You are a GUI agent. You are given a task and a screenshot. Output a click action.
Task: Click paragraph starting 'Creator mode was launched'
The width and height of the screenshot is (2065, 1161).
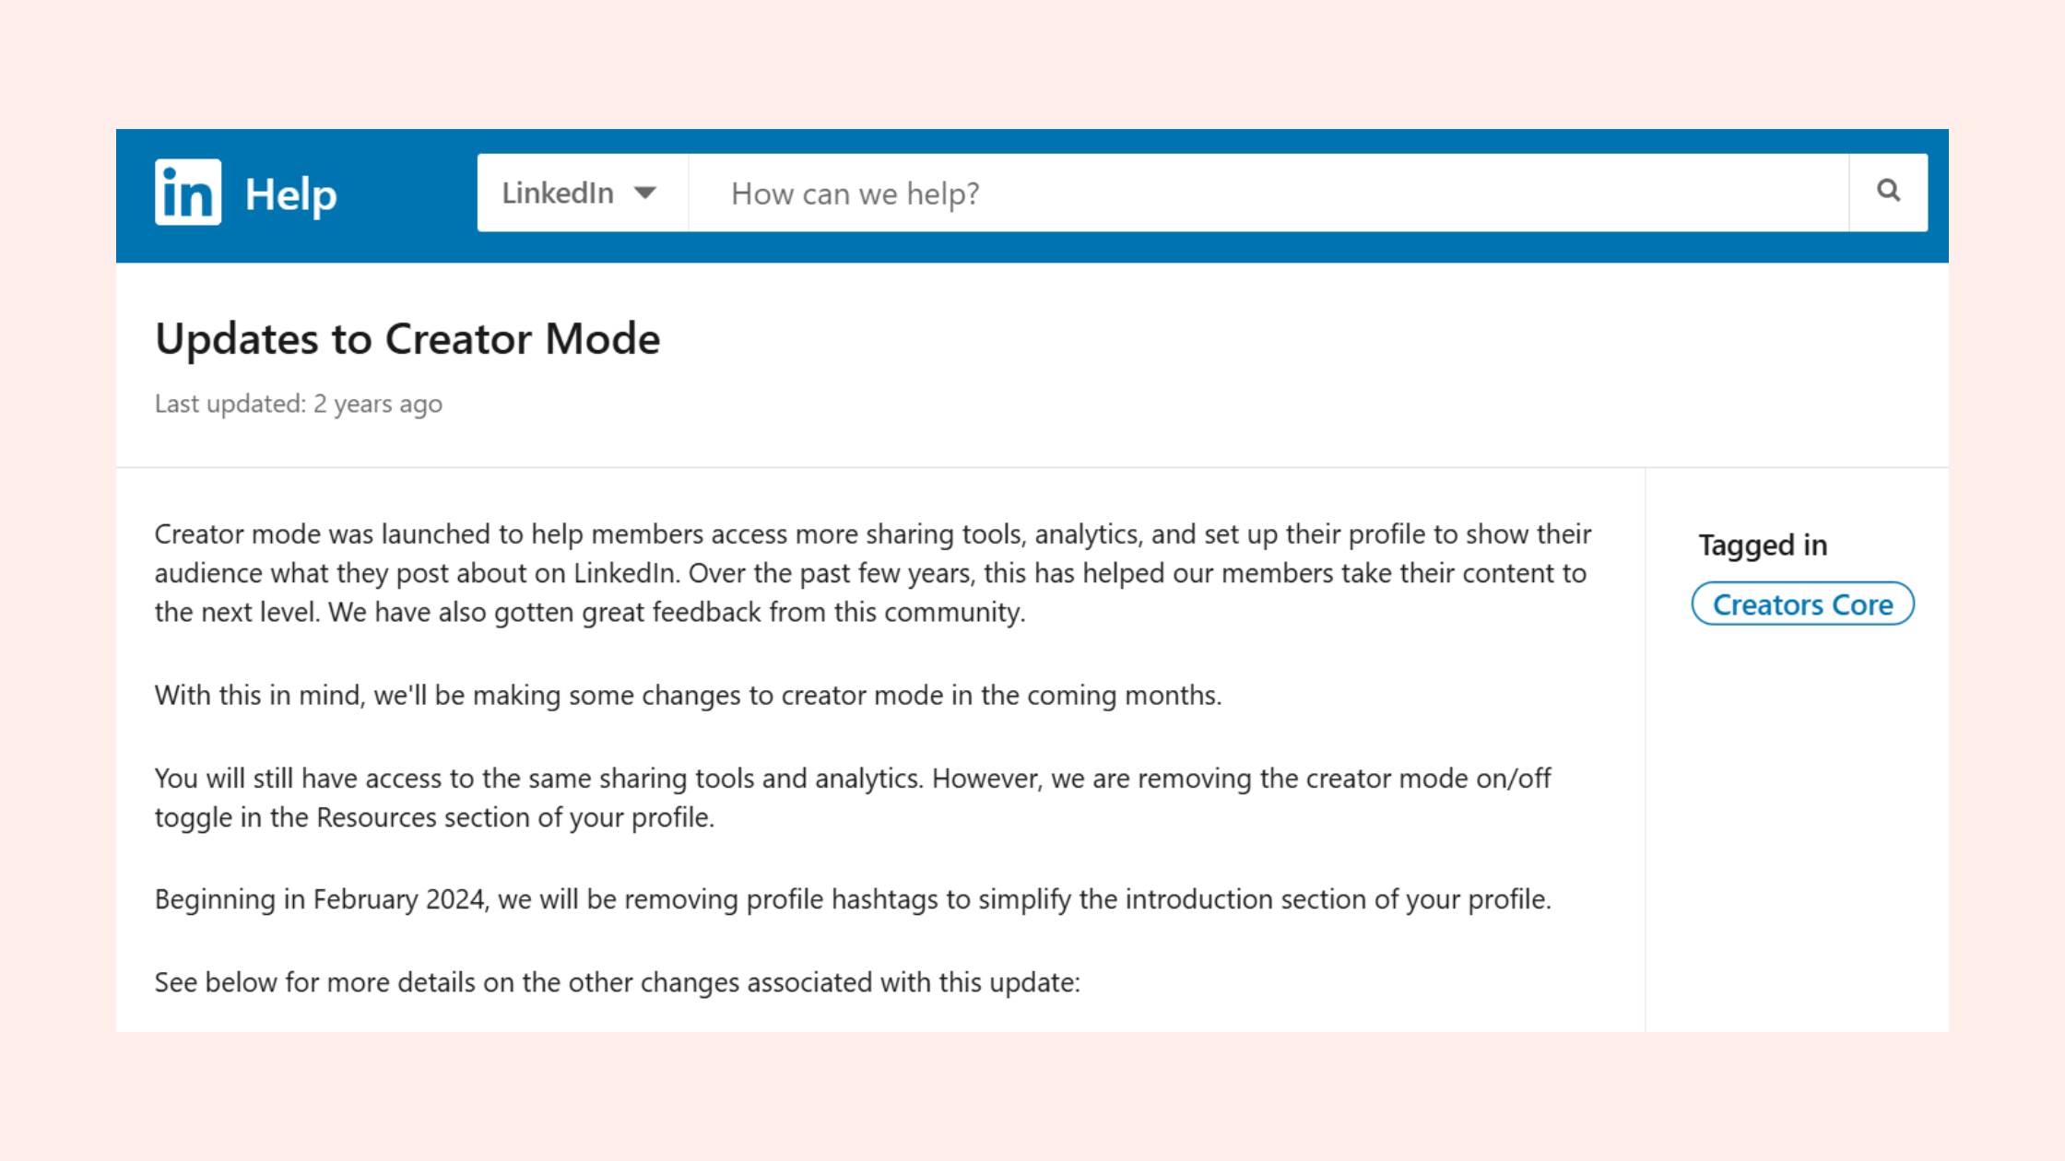coord(872,573)
